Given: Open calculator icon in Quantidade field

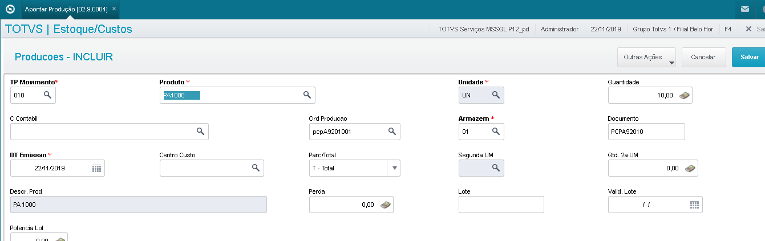Looking at the screenshot, I should tap(685, 95).
